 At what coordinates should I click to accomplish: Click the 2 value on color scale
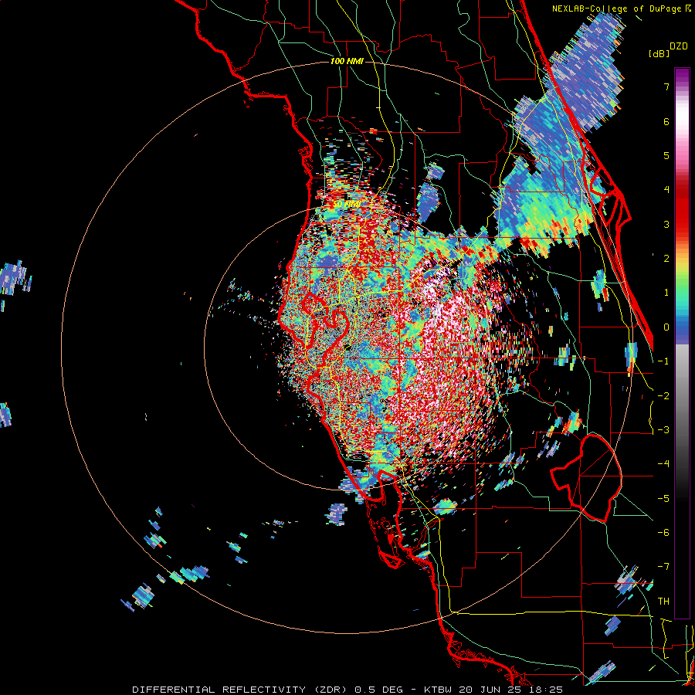[x=666, y=259]
